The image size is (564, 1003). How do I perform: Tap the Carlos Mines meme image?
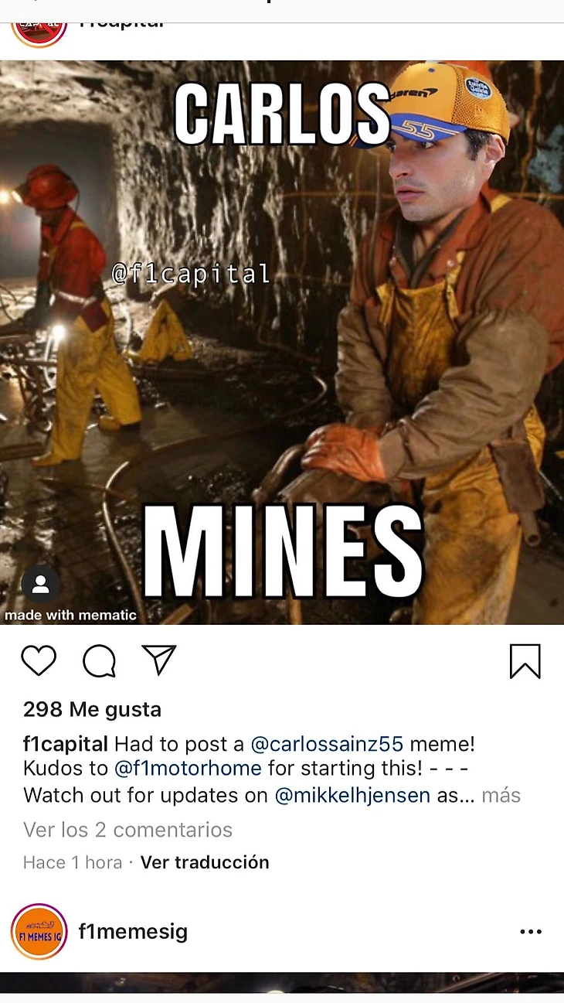[282, 343]
